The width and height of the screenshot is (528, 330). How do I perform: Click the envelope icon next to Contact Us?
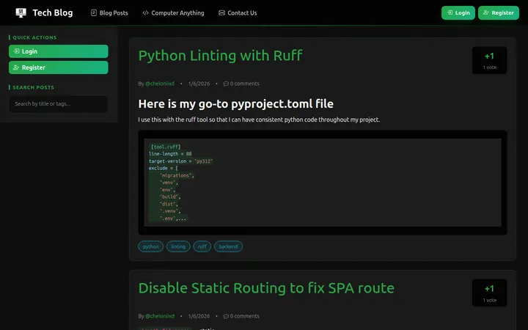tap(221, 12)
